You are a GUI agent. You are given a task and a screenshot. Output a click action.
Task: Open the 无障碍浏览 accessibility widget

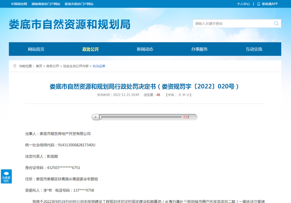[x=6, y=176]
